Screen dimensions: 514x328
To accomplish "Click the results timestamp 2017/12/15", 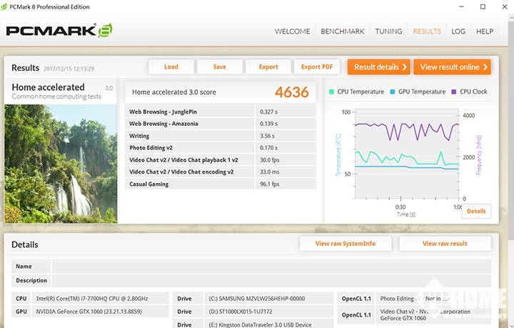I will tap(69, 69).
